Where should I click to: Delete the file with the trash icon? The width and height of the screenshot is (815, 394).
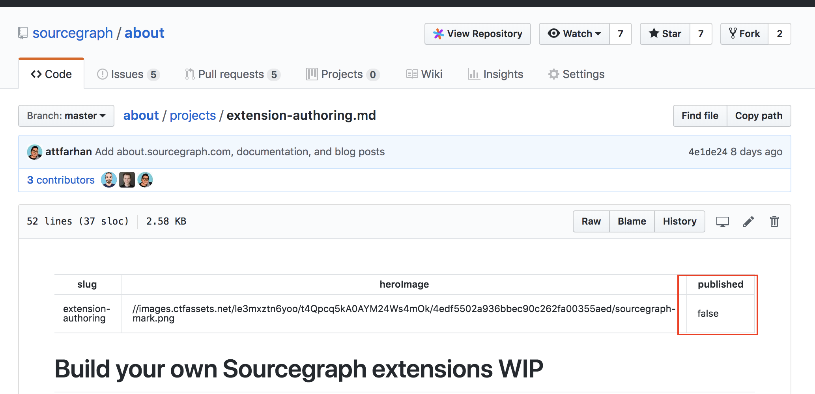click(774, 221)
